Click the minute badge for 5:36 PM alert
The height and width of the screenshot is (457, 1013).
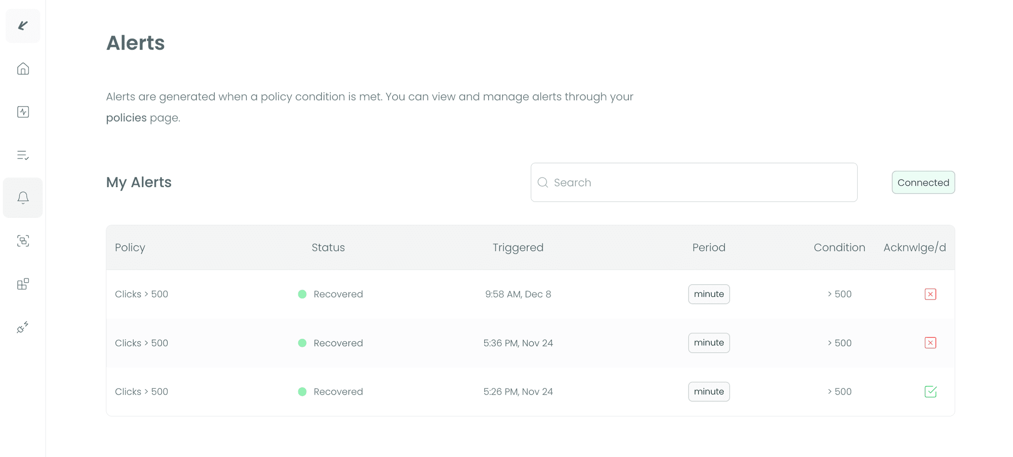coord(708,343)
